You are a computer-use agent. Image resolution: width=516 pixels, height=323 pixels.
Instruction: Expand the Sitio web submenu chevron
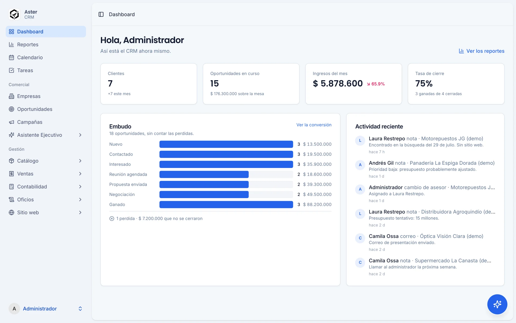point(80,212)
